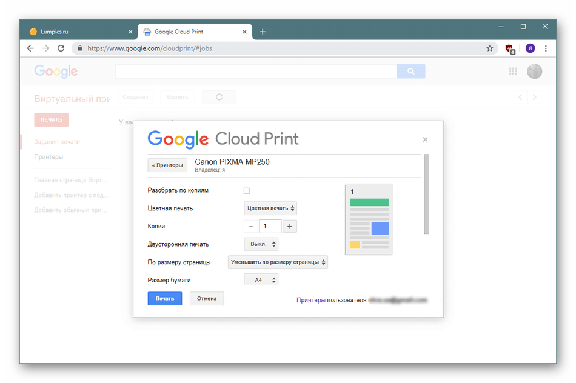
Task: Click the address bar URL
Action: [150, 48]
